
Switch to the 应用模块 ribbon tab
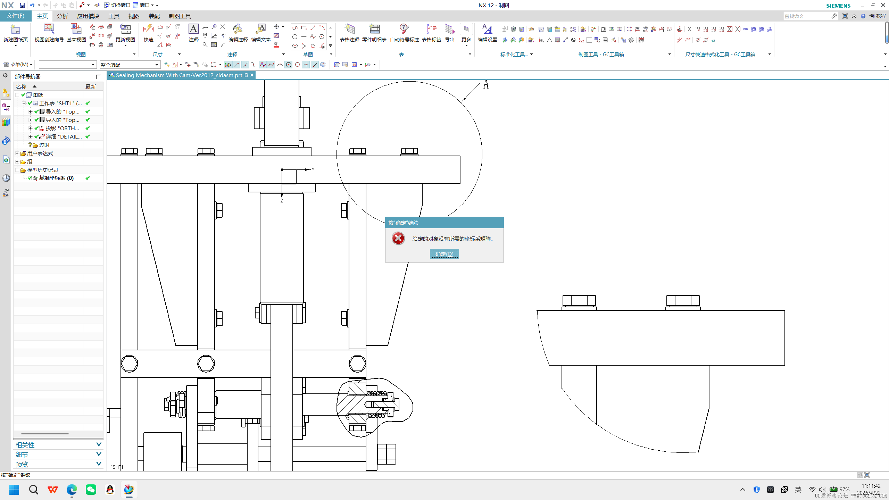tap(88, 16)
